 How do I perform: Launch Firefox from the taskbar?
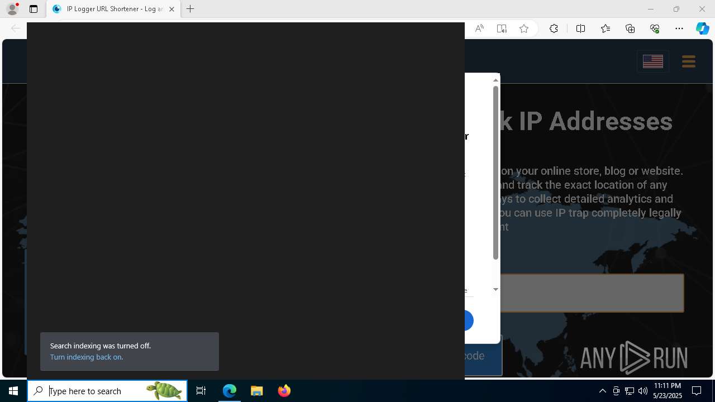click(284, 391)
